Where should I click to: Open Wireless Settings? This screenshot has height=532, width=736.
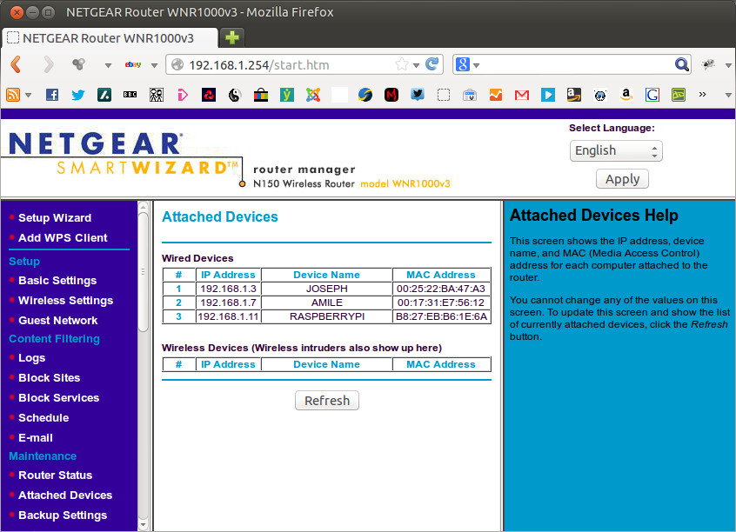(x=66, y=300)
